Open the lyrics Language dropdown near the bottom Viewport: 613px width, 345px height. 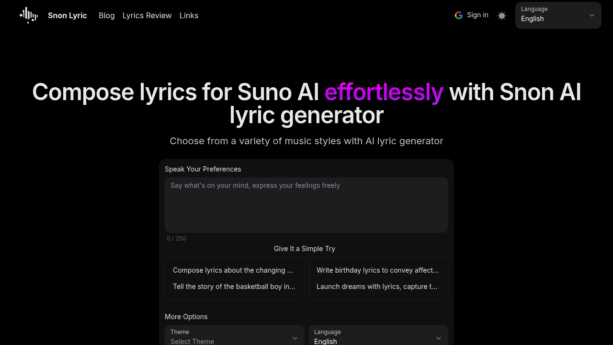point(378,338)
